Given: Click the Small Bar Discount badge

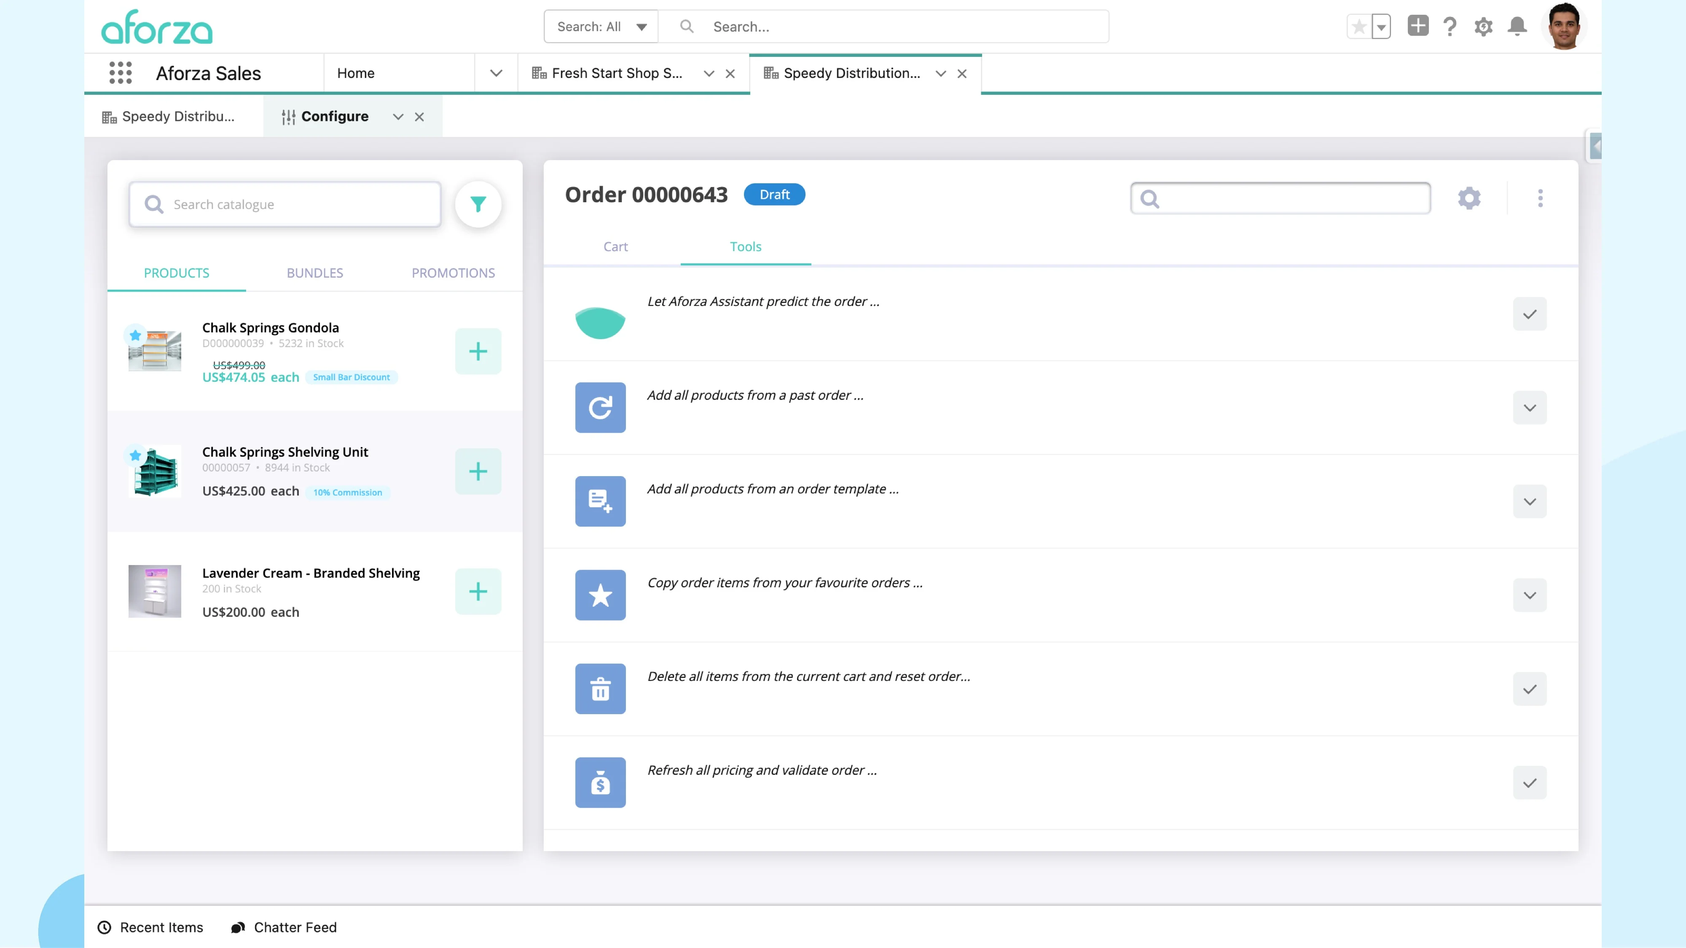Looking at the screenshot, I should point(352,377).
